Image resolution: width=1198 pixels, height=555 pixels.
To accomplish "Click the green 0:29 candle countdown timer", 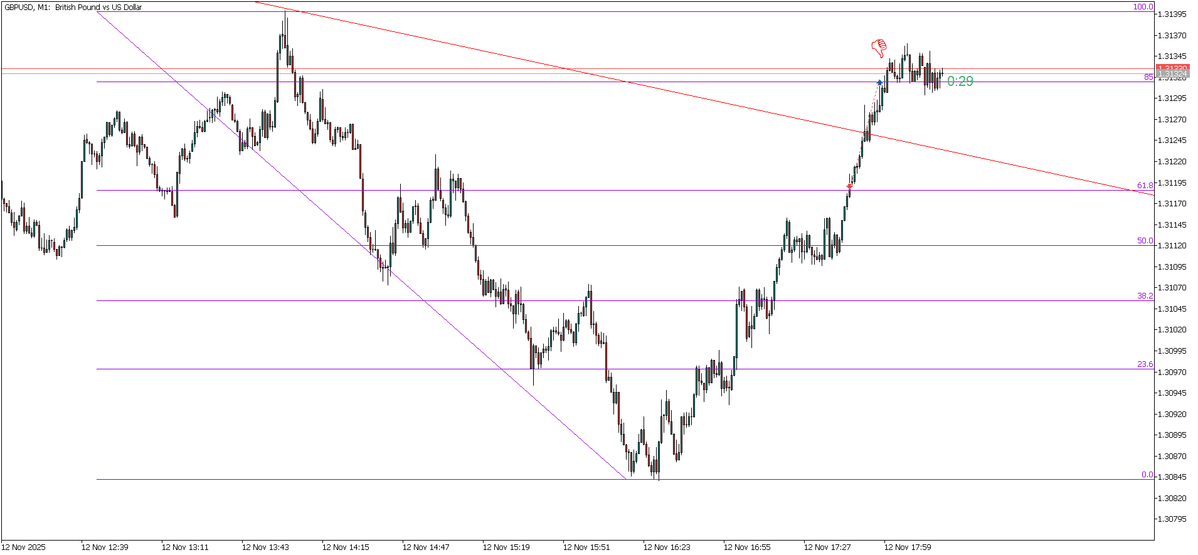I will [x=960, y=82].
